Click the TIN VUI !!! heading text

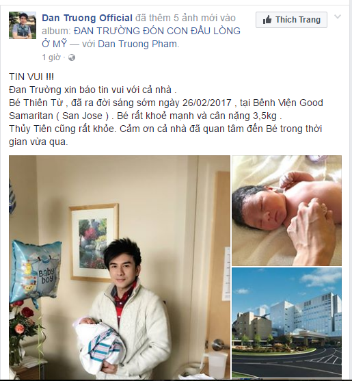click(x=31, y=77)
